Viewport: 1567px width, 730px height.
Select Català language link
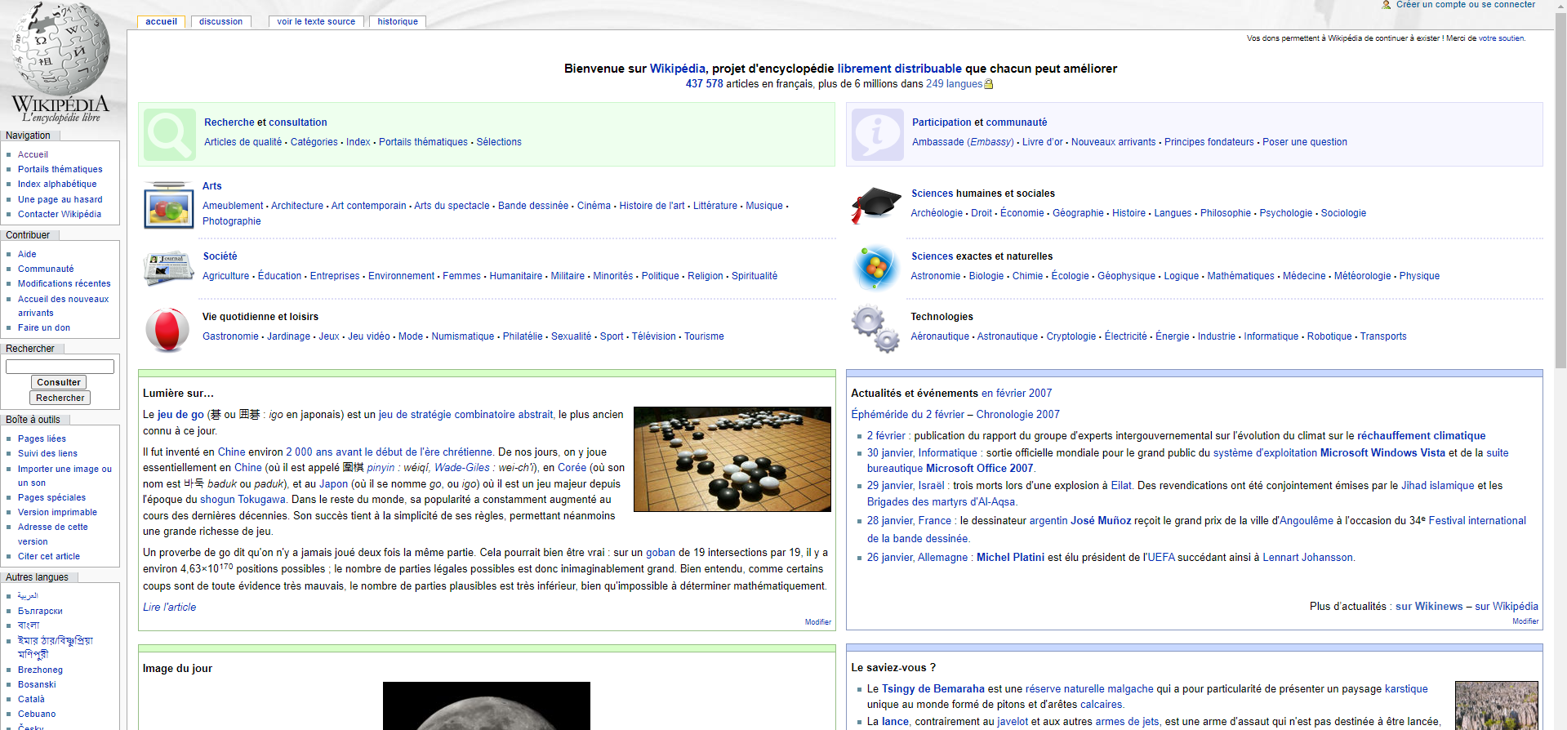pos(31,699)
